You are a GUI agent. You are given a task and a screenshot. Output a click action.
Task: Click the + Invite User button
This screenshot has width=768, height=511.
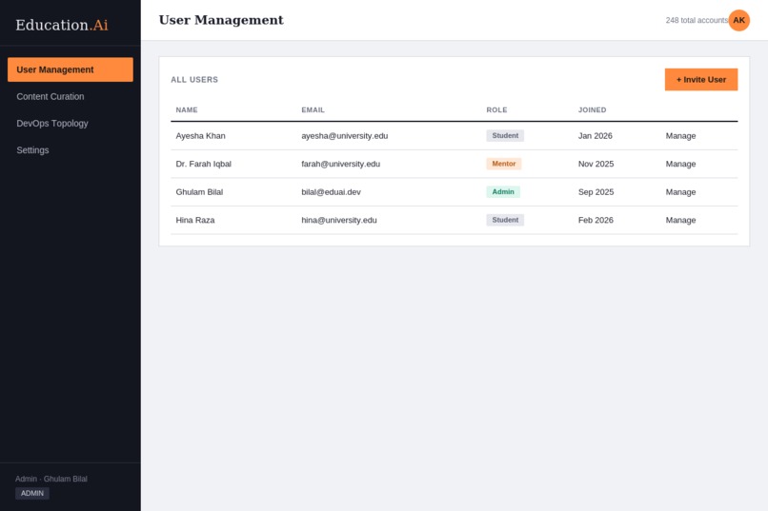701,79
